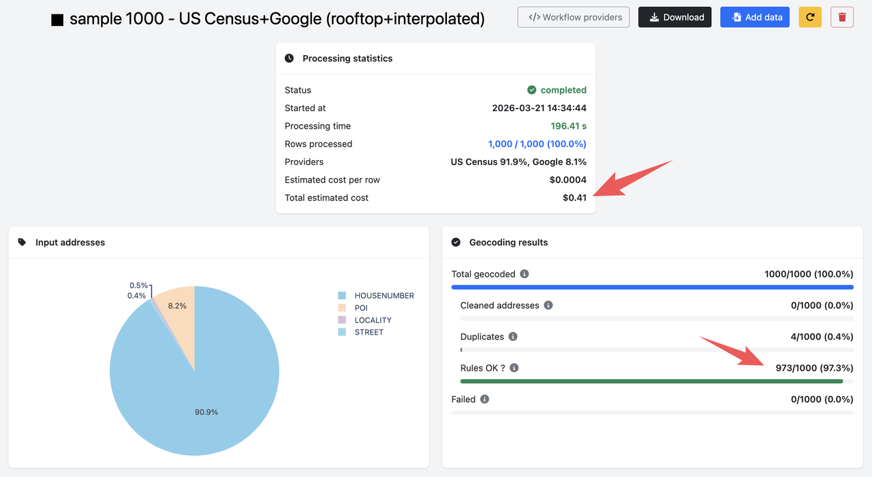Open the info icon next to Total geocoded
This screenshot has width=872, height=477.
click(524, 273)
